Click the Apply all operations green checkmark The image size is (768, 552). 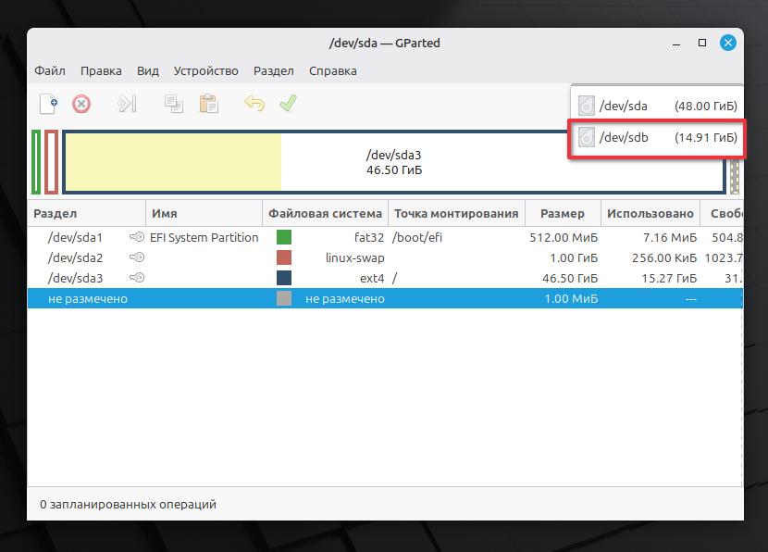point(288,103)
